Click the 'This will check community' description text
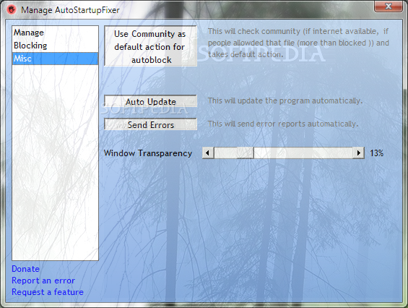 tap(298, 43)
